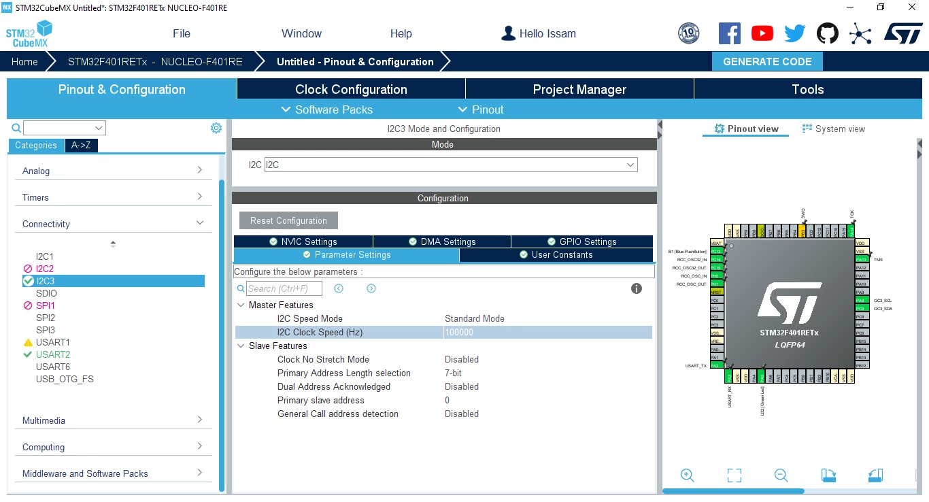Open the GitHub icon in header
Image resolution: width=929 pixels, height=502 pixels.
pyautogui.click(x=828, y=33)
